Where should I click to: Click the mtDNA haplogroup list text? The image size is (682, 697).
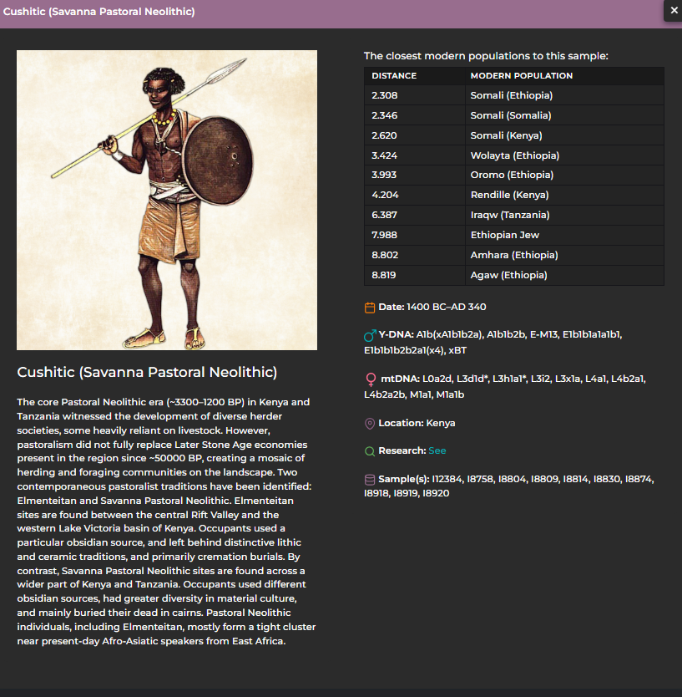pyautogui.click(x=505, y=387)
